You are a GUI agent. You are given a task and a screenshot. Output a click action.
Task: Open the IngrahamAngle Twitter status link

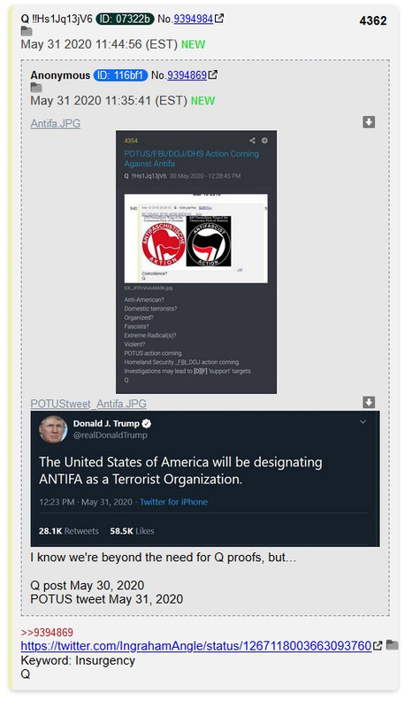coord(196,646)
